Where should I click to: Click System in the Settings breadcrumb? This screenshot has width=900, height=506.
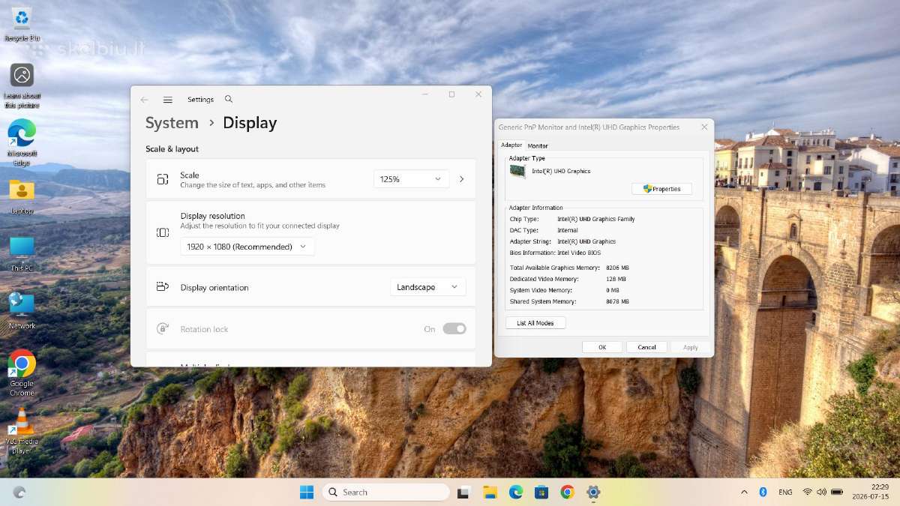172,123
